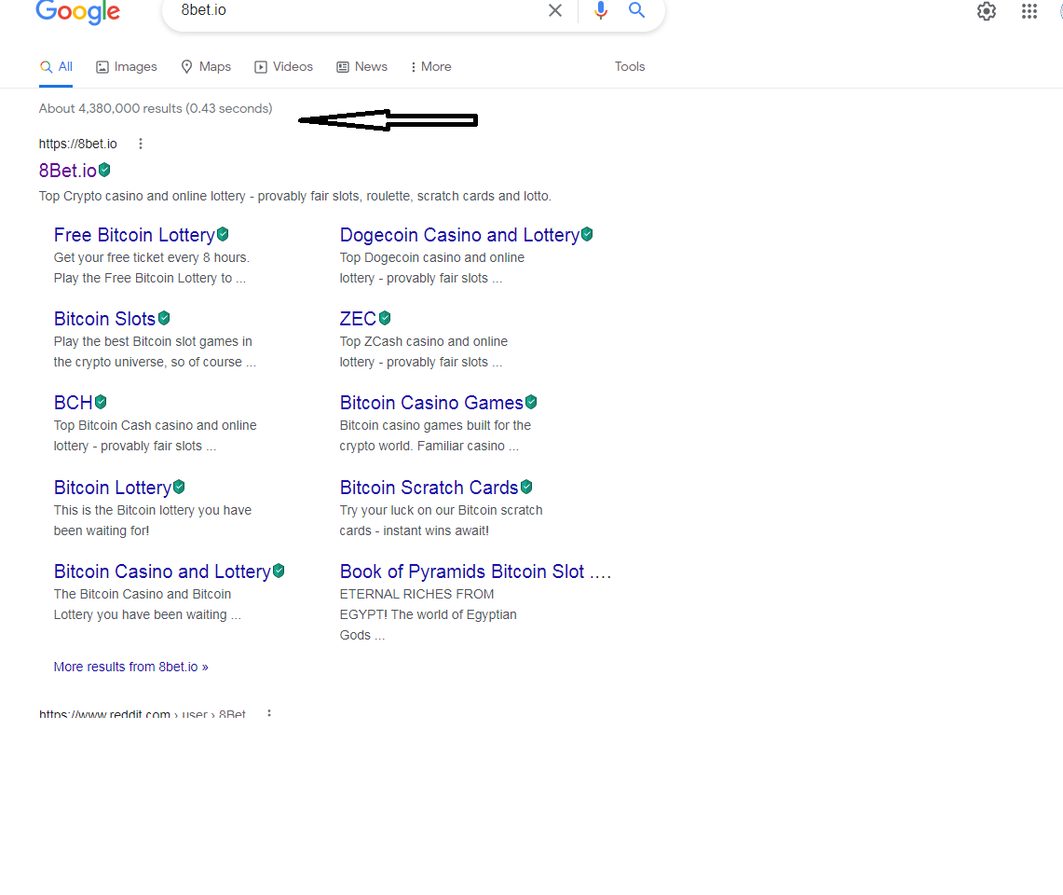This screenshot has height=895, width=1063.
Task: Click the shield badge beside Dogecoin Casino and Lottery
Action: tap(587, 235)
